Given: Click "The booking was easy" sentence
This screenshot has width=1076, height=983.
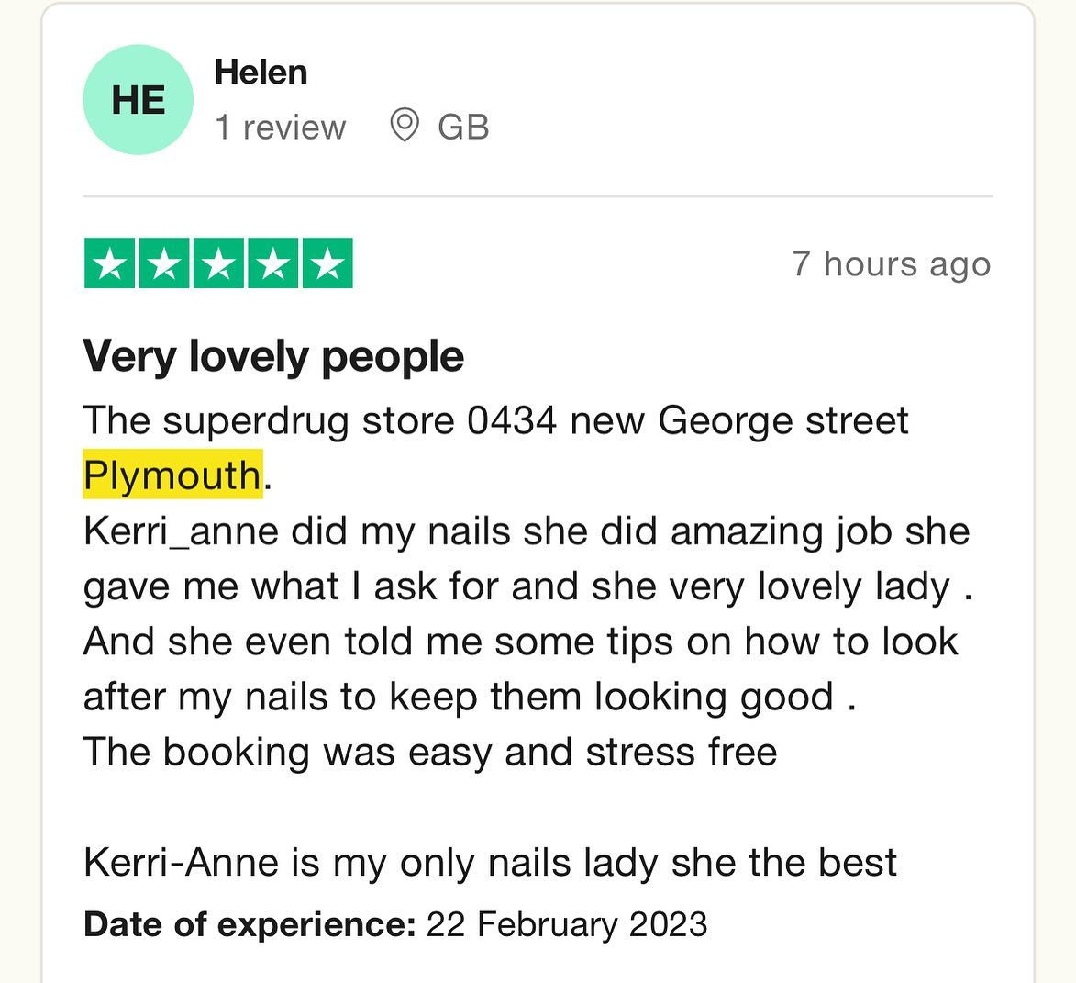Looking at the screenshot, I should (x=429, y=753).
